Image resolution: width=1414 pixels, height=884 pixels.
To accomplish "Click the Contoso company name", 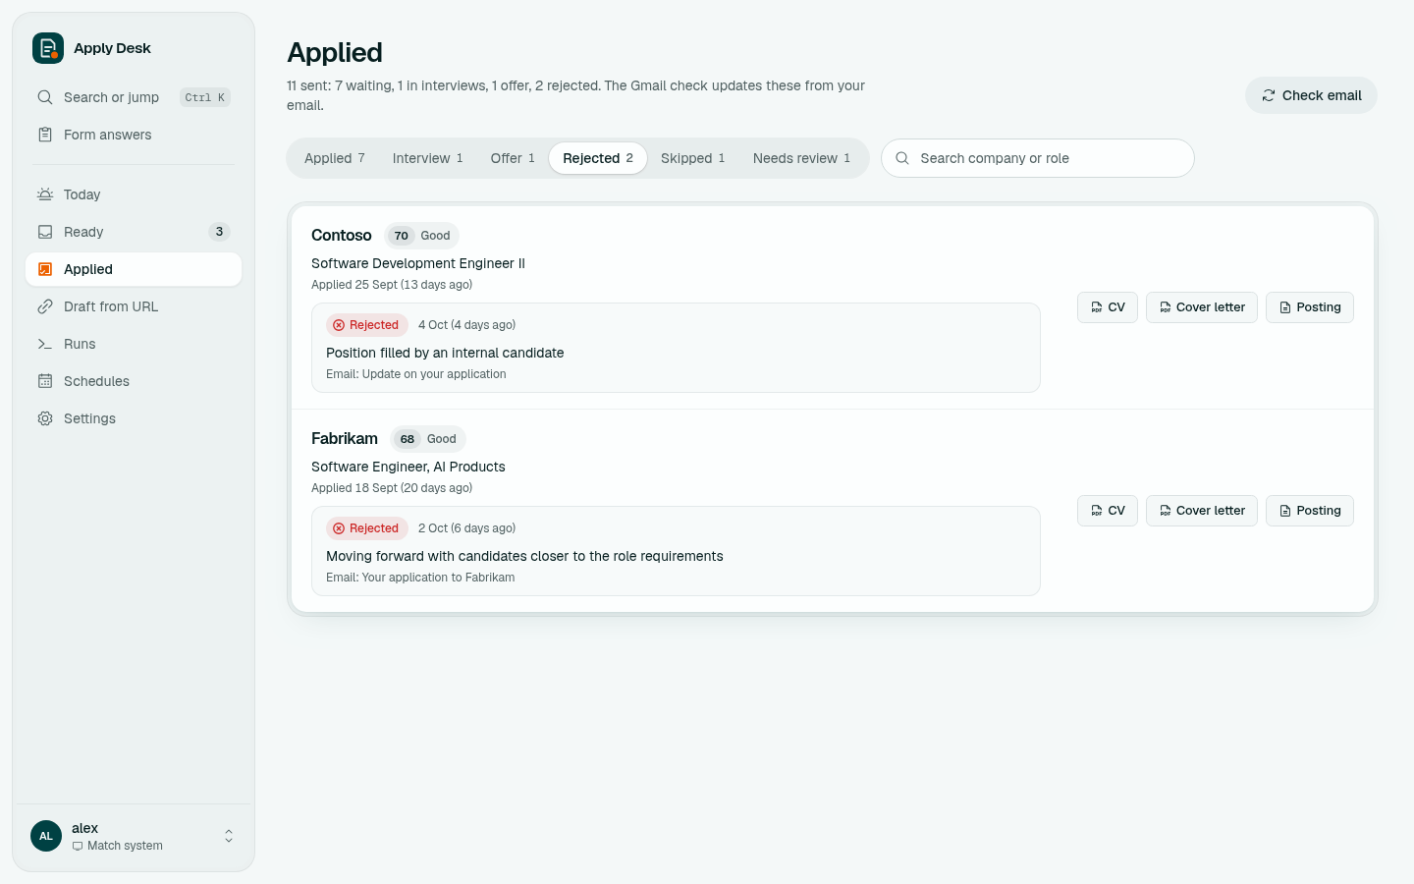I will 342,236.
